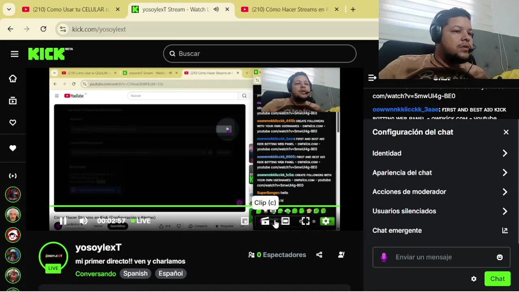This screenshot has width=519, height=292.
Task: Open first recommended channel avatar in sidebar
Action: coord(13,194)
